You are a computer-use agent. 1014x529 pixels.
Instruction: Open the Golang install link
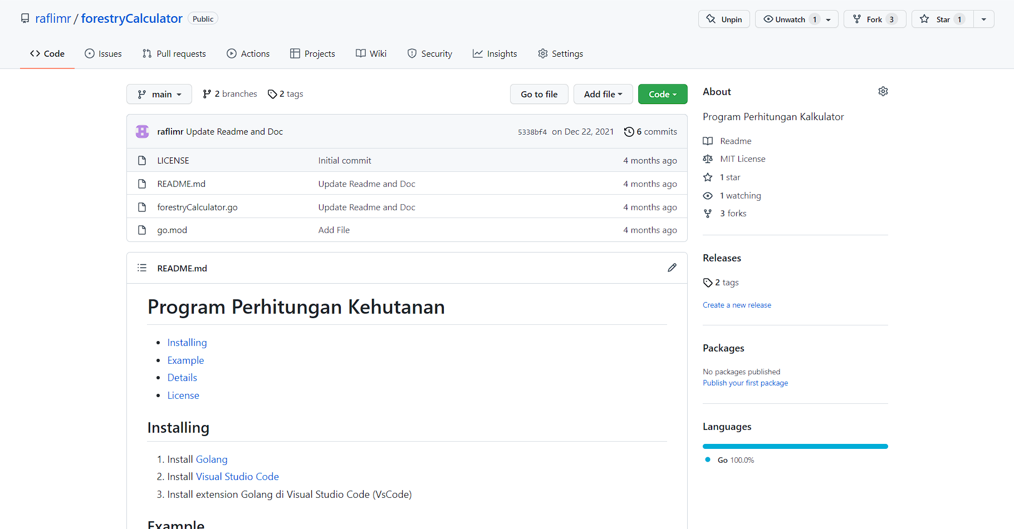[x=212, y=459]
